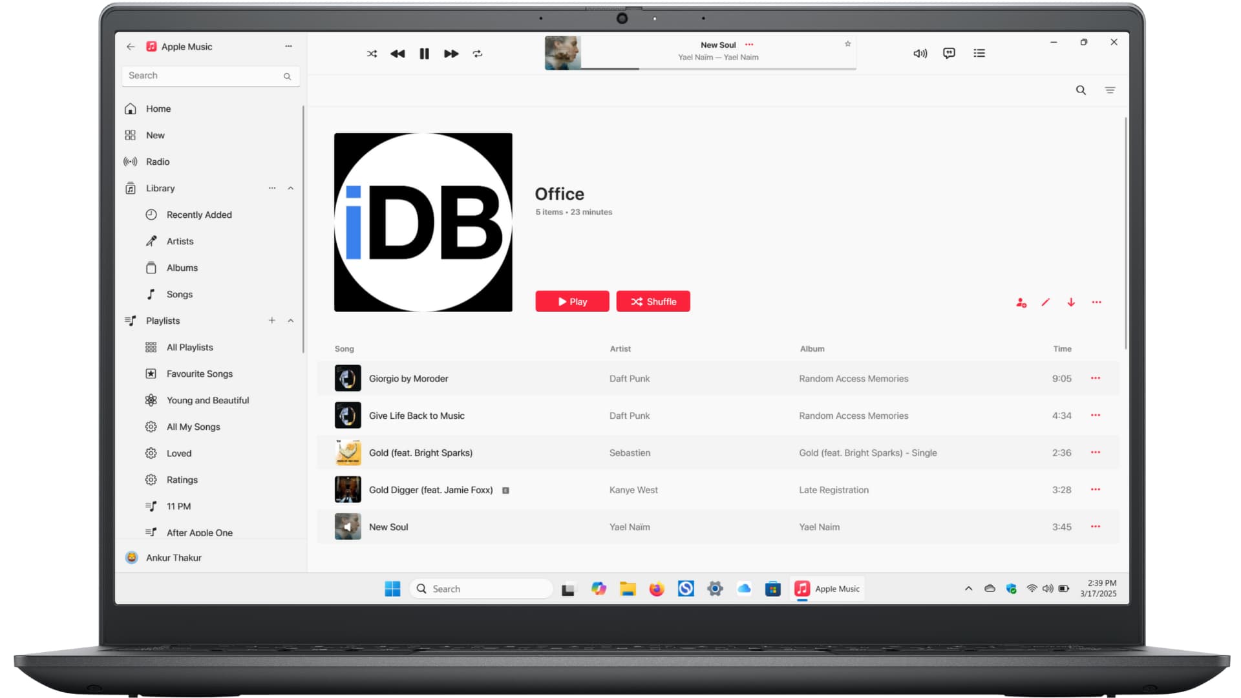Collapse the Library section

(290, 188)
